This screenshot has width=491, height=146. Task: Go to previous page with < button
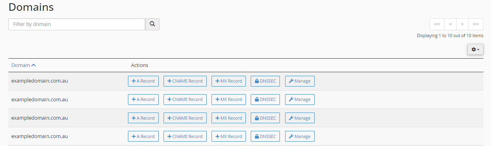[450, 24]
